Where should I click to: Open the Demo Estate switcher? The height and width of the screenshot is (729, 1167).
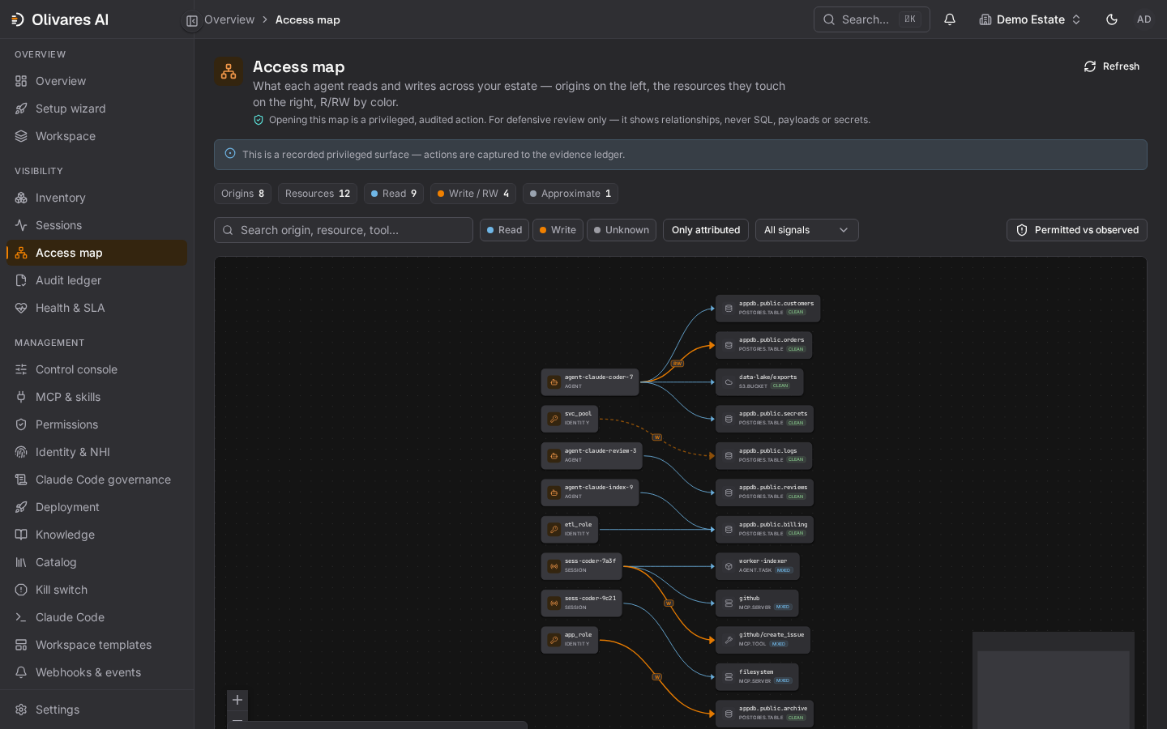1029,19
